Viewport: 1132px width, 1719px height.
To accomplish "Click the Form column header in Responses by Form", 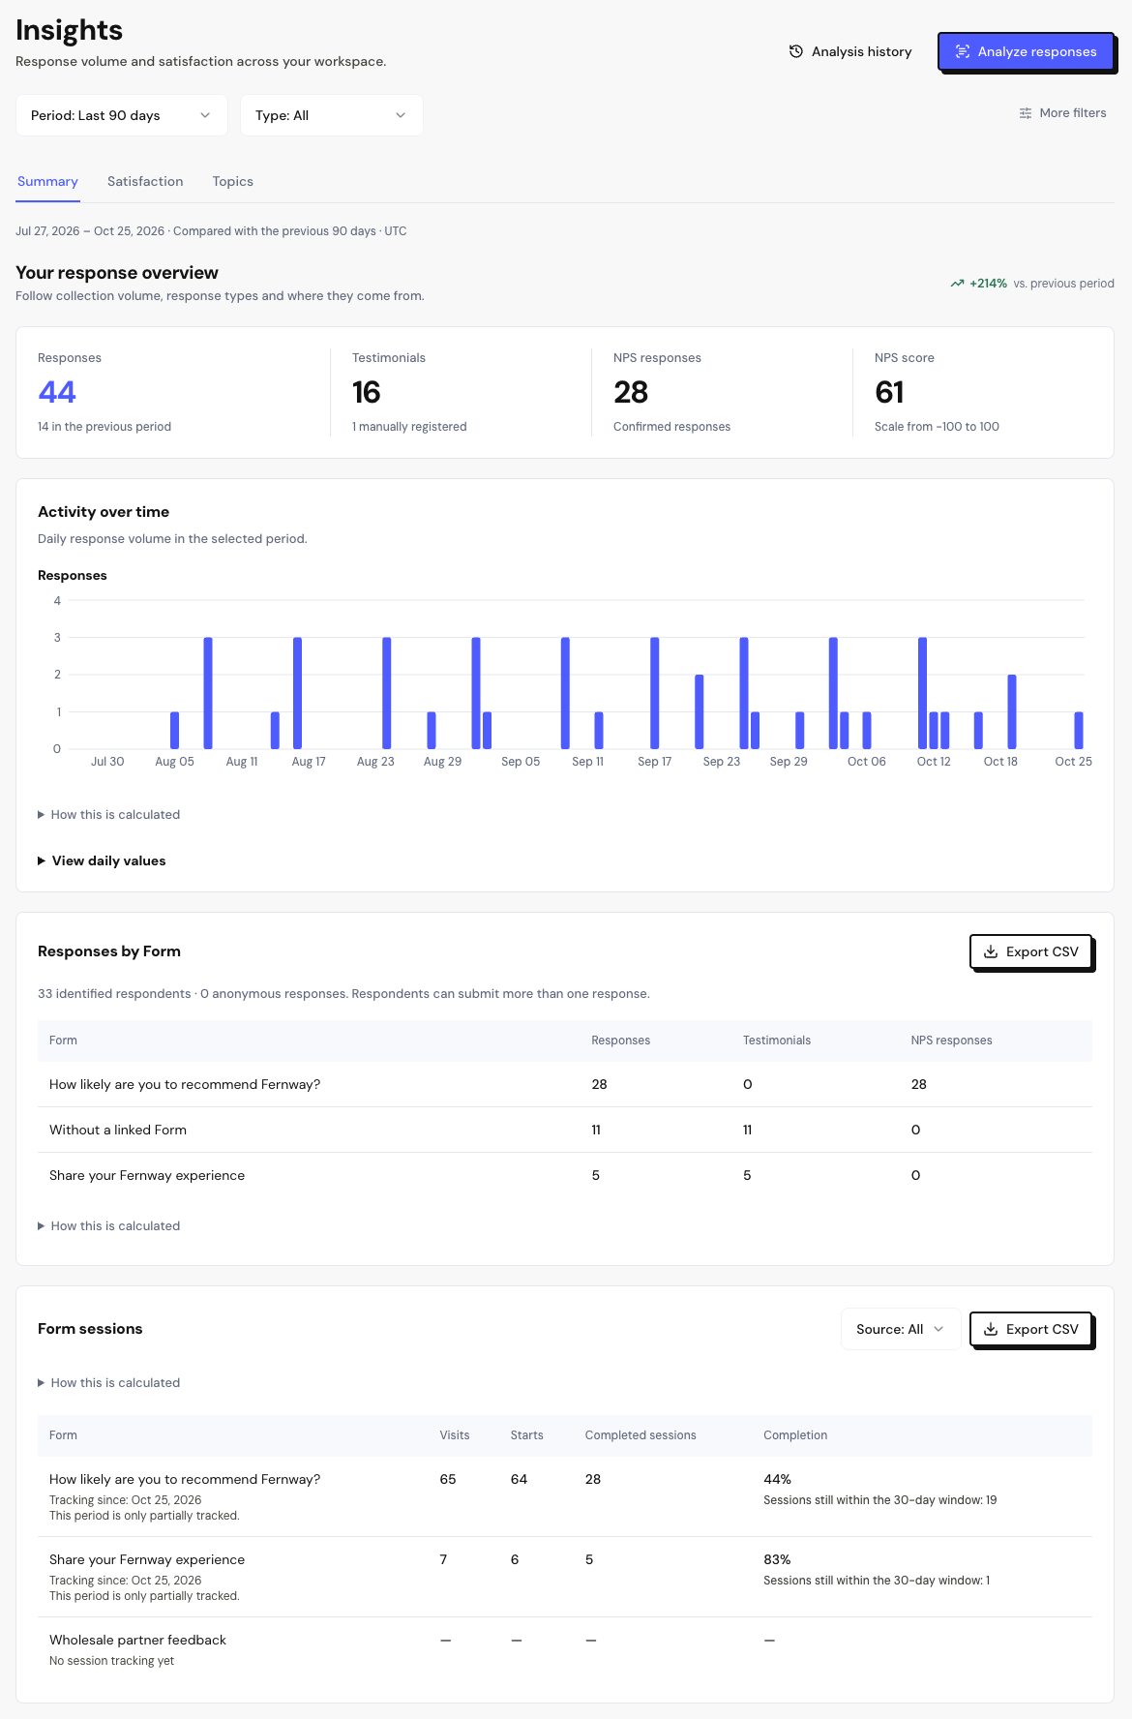I will tap(63, 1040).
